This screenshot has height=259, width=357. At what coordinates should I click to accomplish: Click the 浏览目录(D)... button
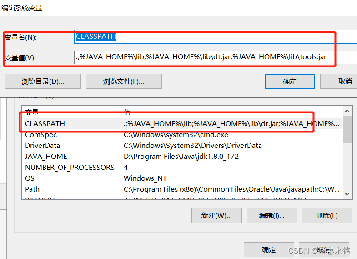[43, 81]
